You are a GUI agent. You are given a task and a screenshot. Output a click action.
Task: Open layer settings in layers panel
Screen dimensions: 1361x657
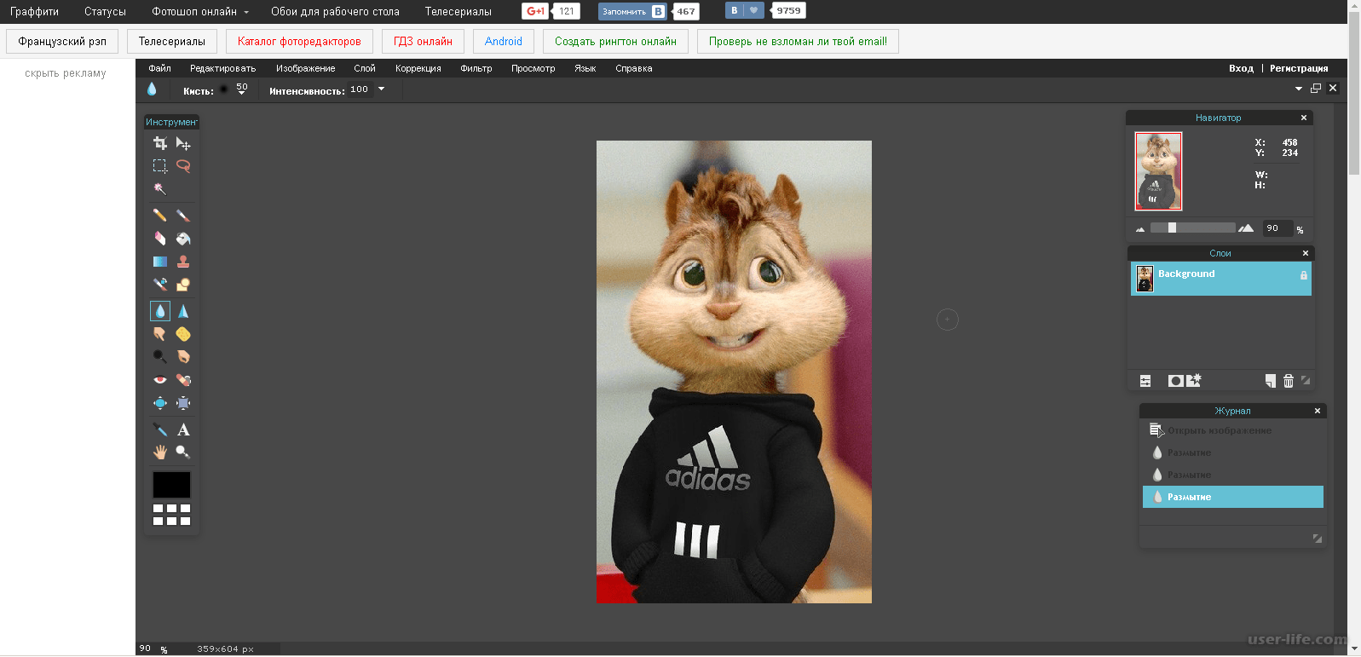(x=1145, y=381)
